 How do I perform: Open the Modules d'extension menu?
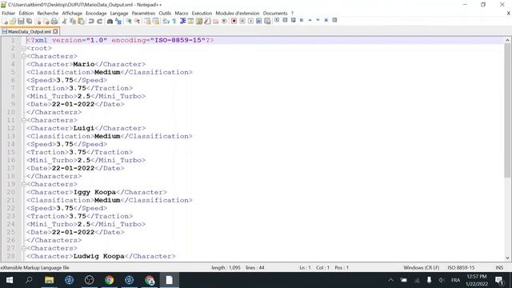click(238, 13)
